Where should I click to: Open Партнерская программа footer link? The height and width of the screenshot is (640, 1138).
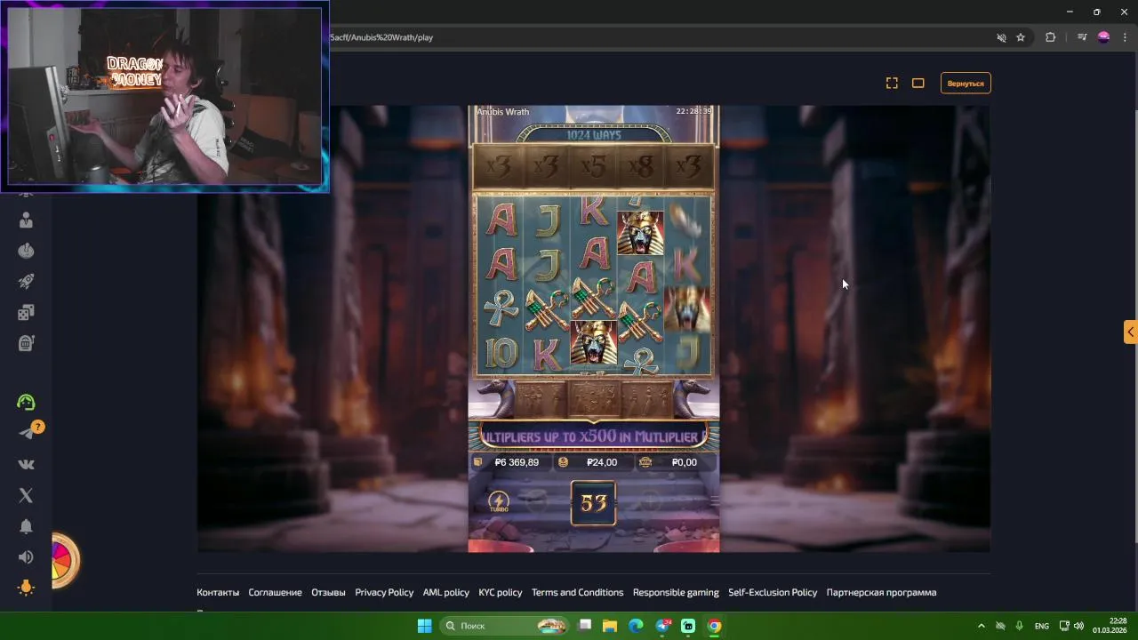click(x=881, y=592)
